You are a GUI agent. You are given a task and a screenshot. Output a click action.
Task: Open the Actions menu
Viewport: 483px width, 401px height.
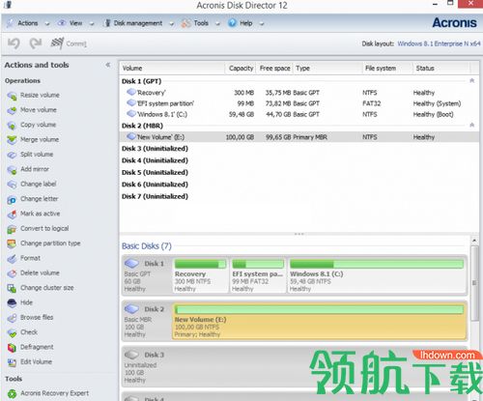click(x=28, y=23)
